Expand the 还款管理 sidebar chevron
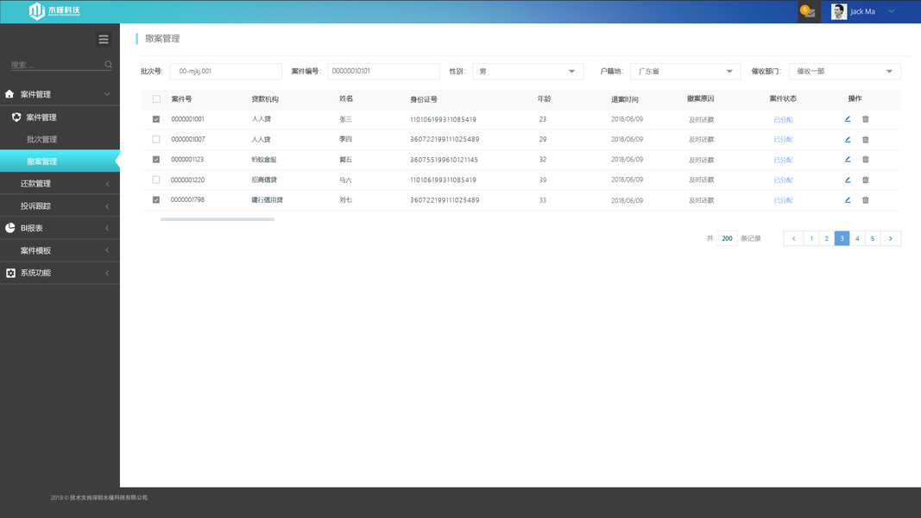The image size is (921, 518). (108, 184)
